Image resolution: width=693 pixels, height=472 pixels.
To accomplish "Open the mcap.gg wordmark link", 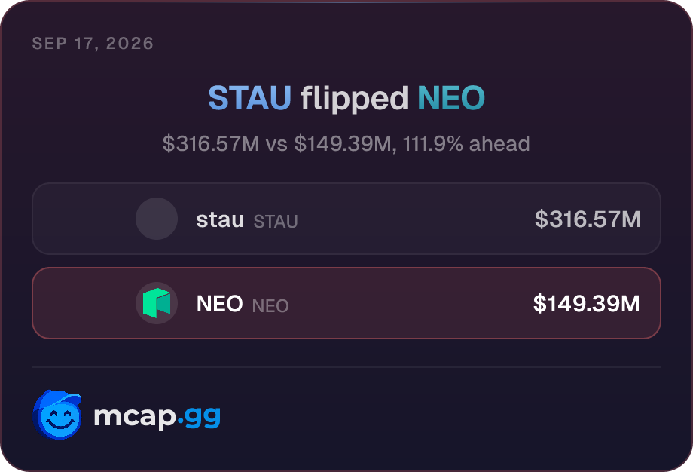I will click(x=157, y=417).
